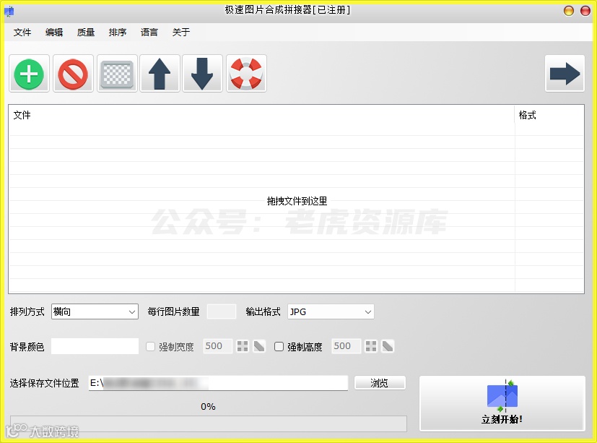Click the diagonal icon beside 强制宽度 value
The width and height of the screenshot is (597, 443).
click(x=259, y=346)
